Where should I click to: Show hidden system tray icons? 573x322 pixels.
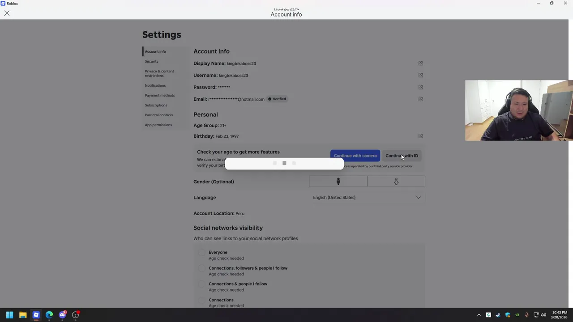[x=479, y=315]
